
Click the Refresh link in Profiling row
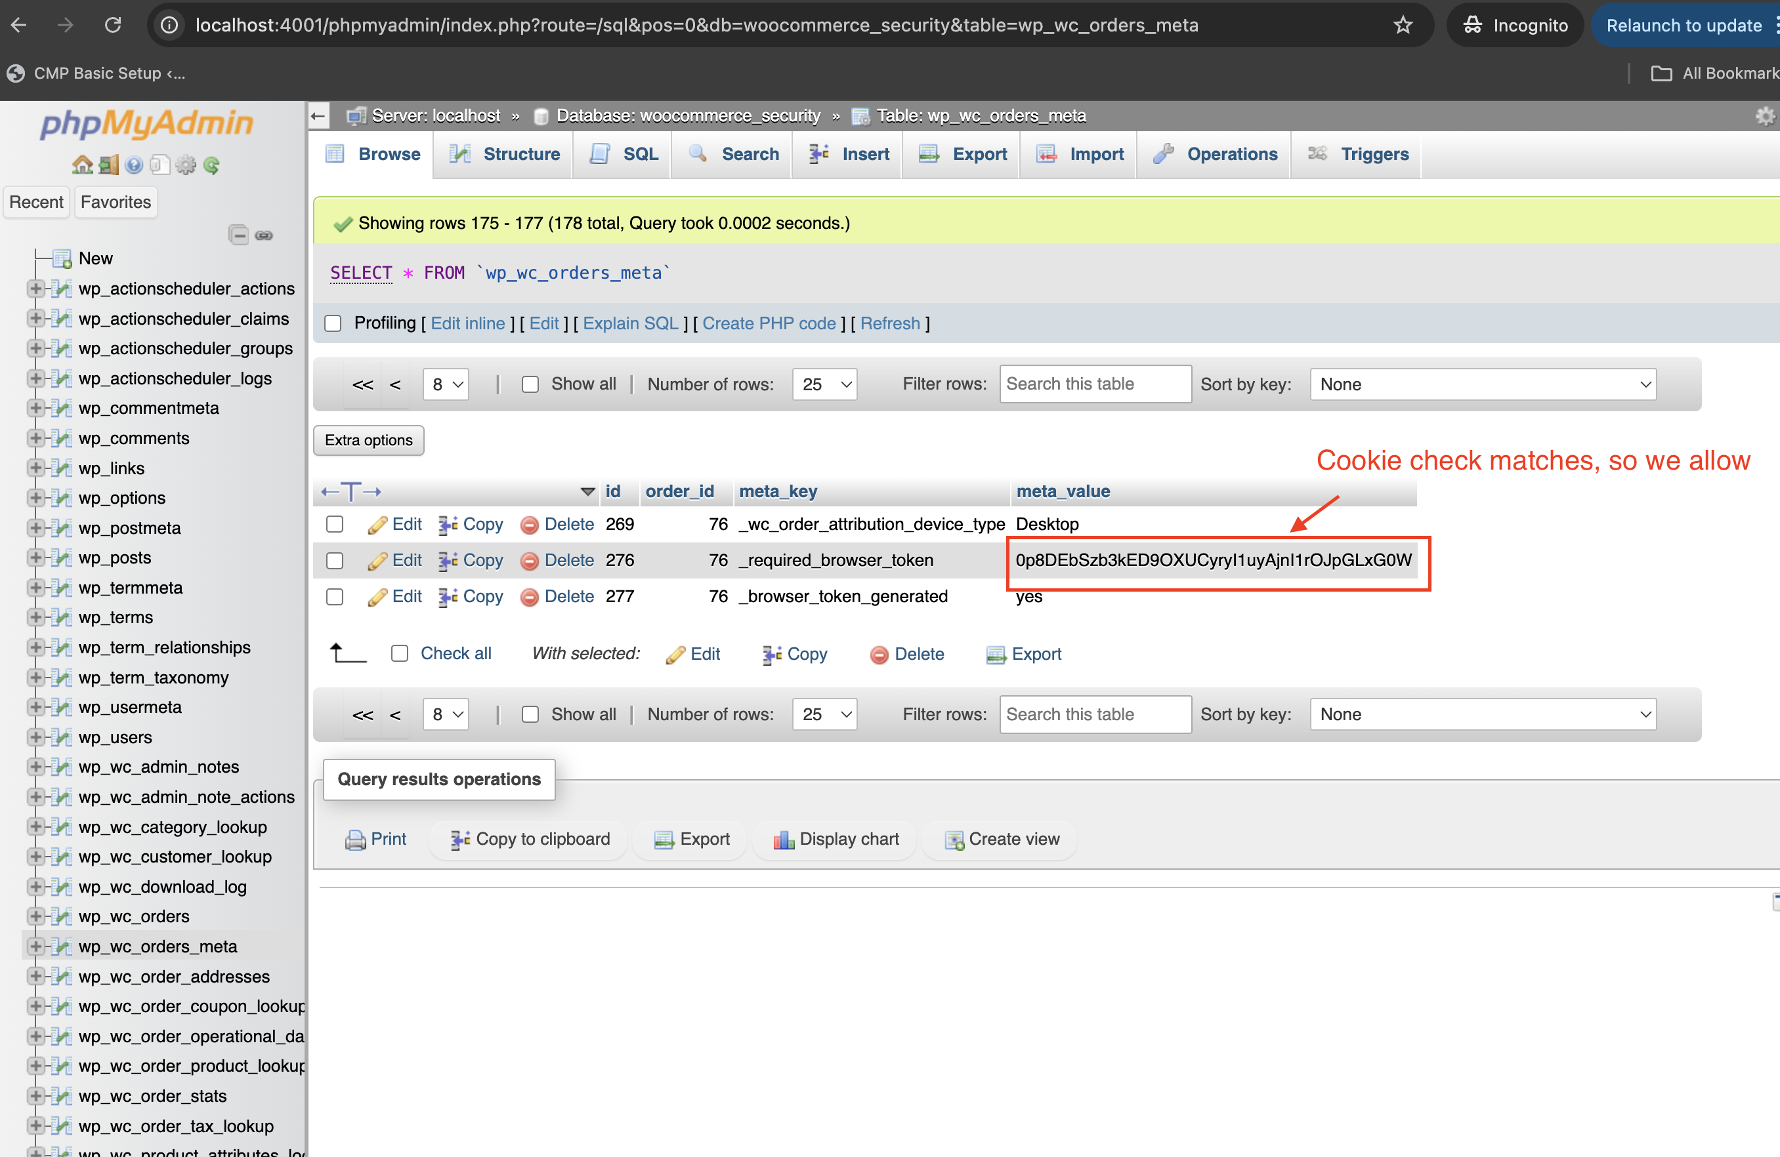(889, 323)
